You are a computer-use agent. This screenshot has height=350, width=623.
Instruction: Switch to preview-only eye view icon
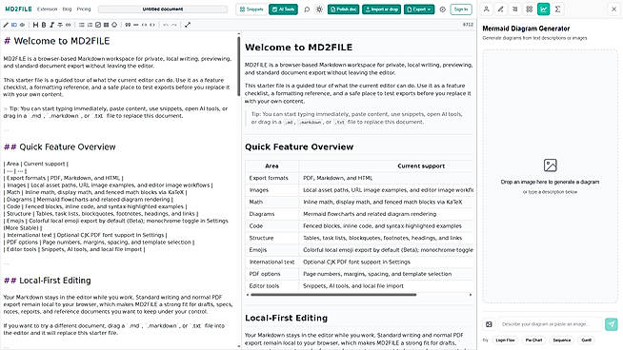click(22, 25)
